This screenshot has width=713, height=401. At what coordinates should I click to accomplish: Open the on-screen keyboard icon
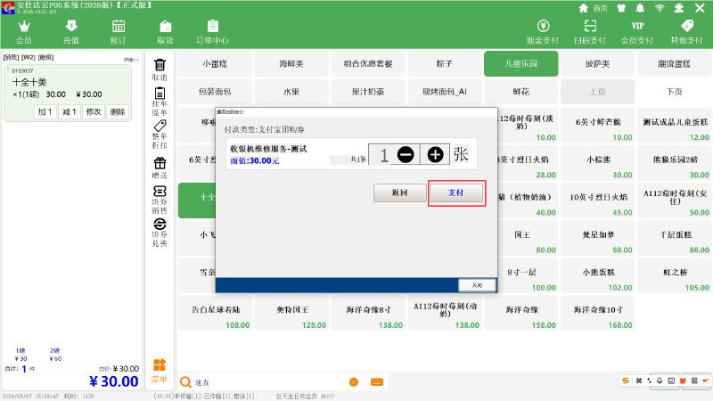tap(377, 382)
